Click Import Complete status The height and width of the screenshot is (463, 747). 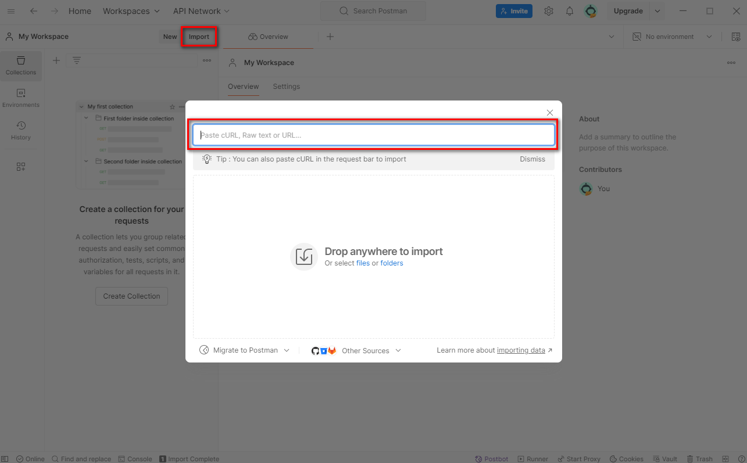[190, 458]
